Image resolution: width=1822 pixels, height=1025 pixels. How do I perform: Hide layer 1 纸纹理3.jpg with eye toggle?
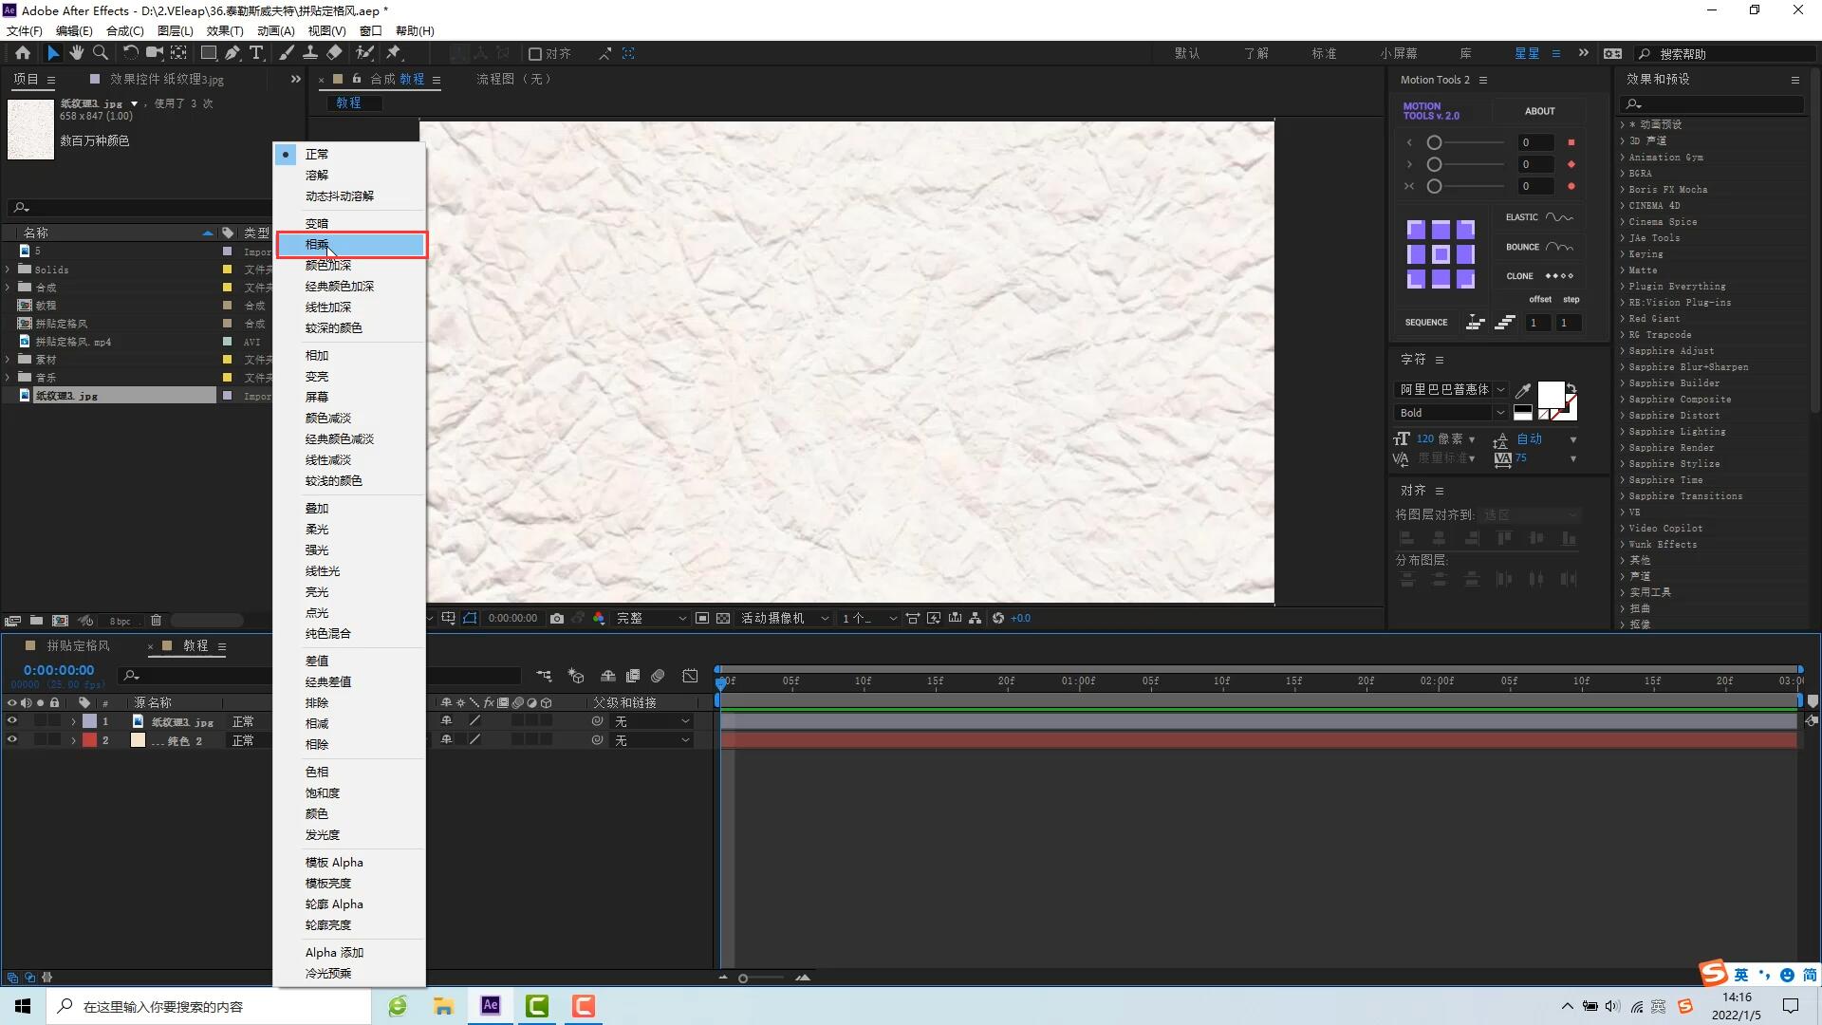(12, 721)
